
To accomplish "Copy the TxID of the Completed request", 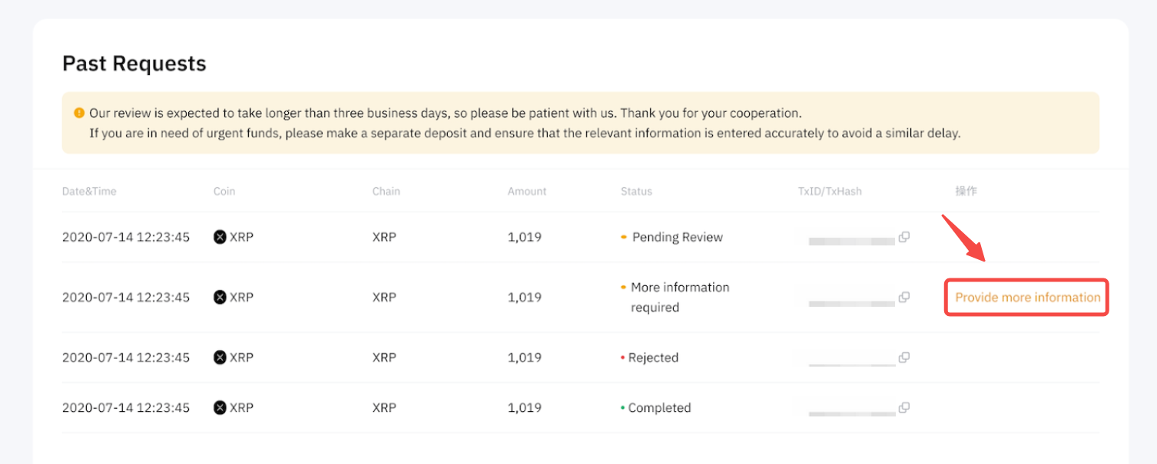I will click(904, 407).
